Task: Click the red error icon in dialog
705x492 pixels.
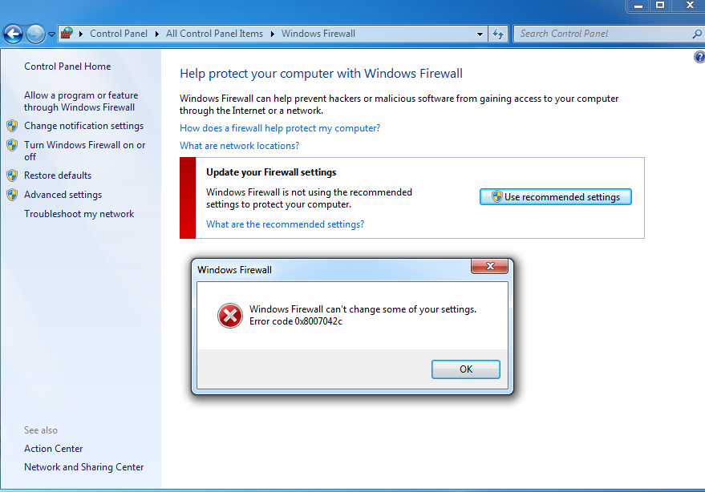Action: click(x=229, y=316)
